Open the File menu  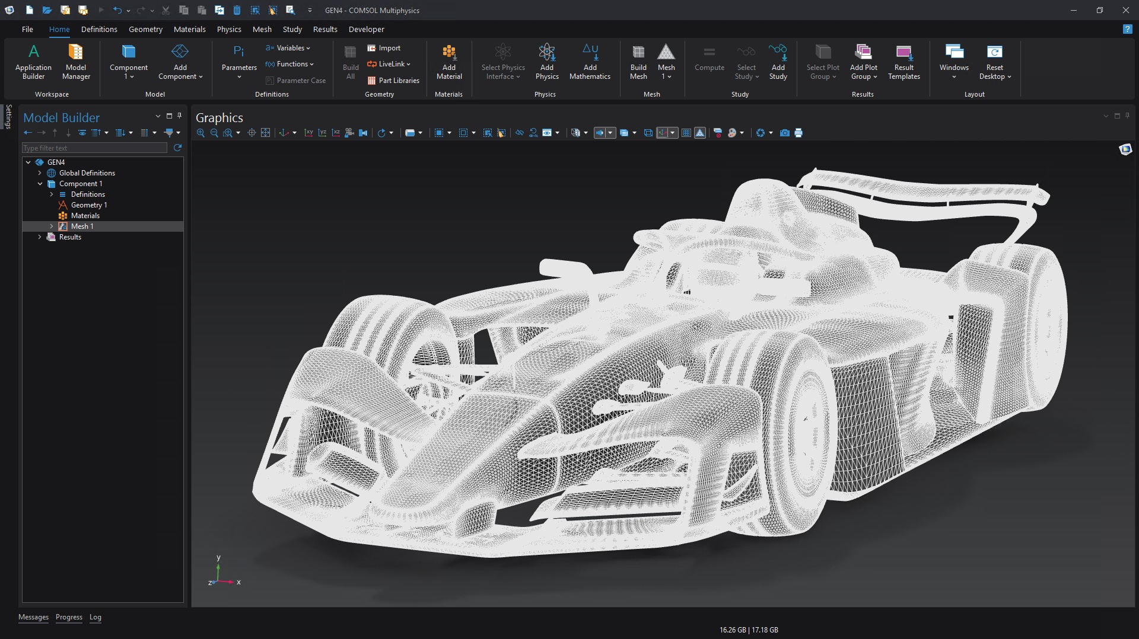[x=27, y=29]
